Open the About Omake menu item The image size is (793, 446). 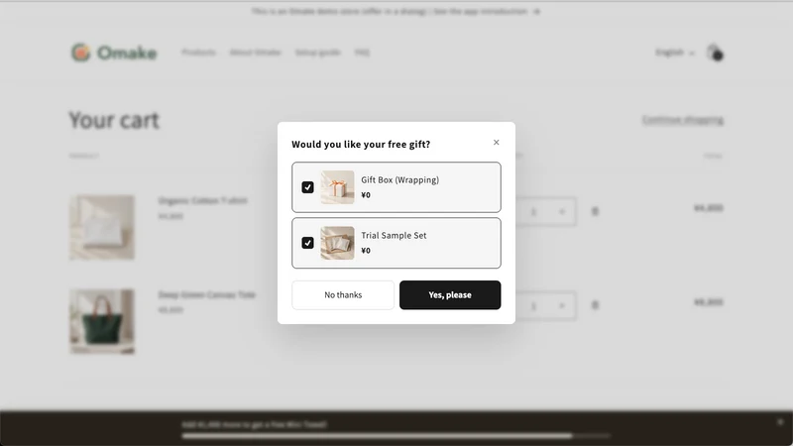coord(256,53)
